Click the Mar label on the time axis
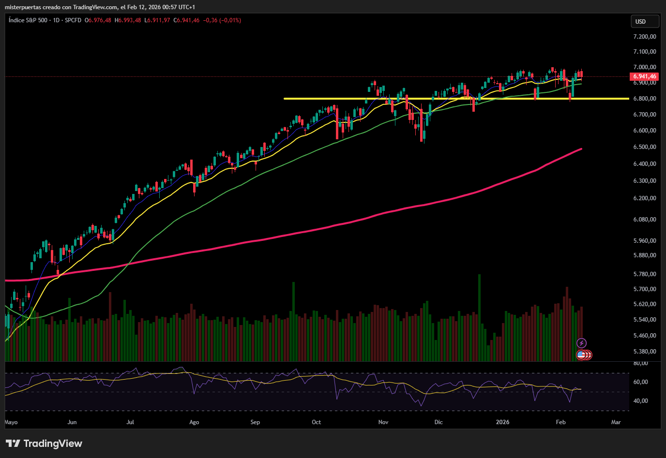The image size is (666, 458). (x=616, y=422)
